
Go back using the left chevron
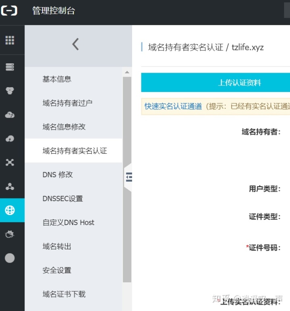click(76, 44)
